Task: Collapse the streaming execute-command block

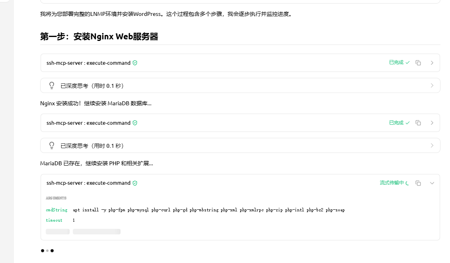Action: (x=432, y=183)
